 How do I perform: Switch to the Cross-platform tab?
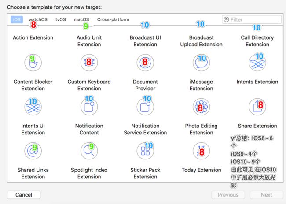click(113, 19)
